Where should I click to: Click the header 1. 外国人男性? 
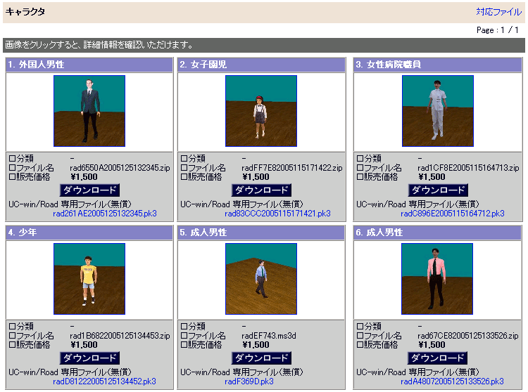pos(89,65)
